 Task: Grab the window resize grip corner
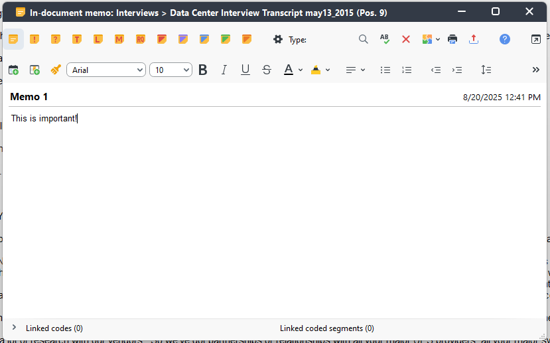click(543, 336)
